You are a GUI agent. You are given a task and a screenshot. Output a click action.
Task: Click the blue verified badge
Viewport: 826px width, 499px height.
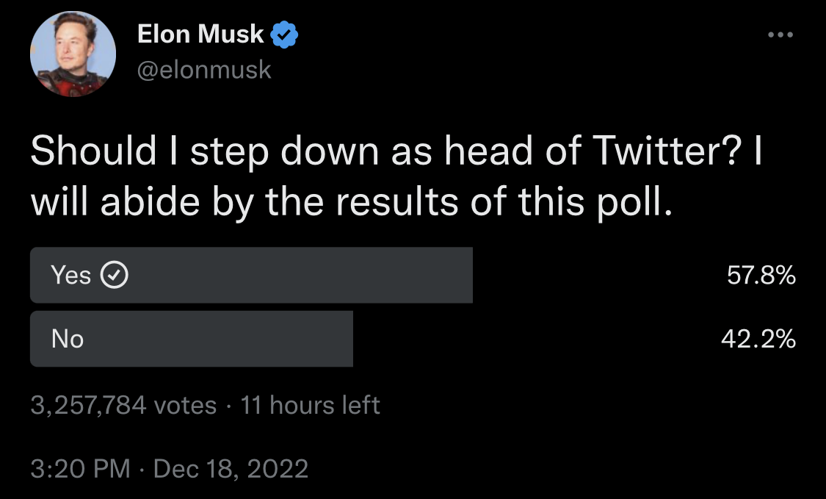point(284,35)
